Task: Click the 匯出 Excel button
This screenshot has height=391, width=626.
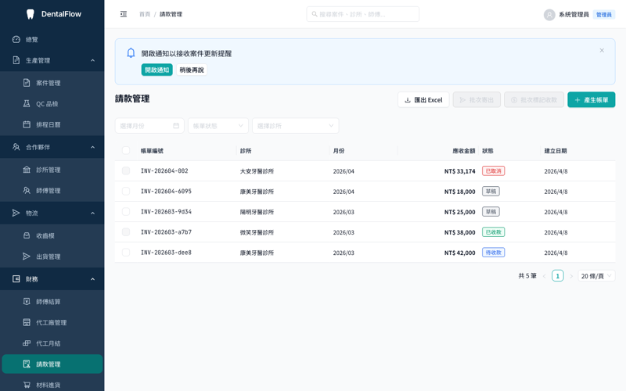Action: pyautogui.click(x=423, y=100)
